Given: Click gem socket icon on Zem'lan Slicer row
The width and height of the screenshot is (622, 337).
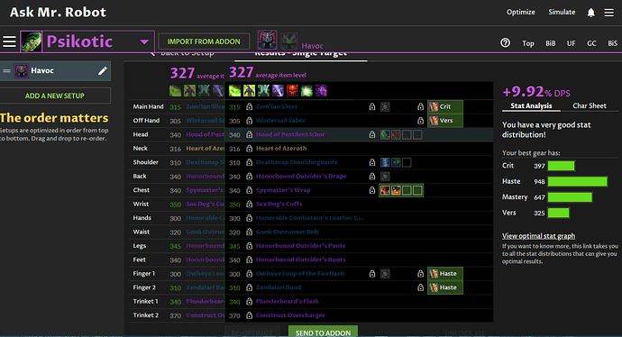Looking at the screenshot, I should point(385,106).
